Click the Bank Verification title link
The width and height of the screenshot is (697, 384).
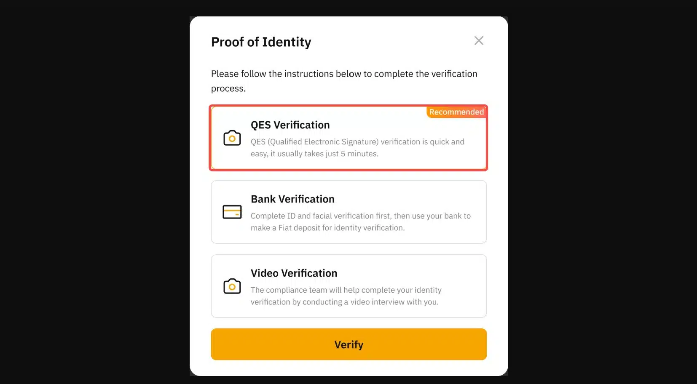coord(292,199)
